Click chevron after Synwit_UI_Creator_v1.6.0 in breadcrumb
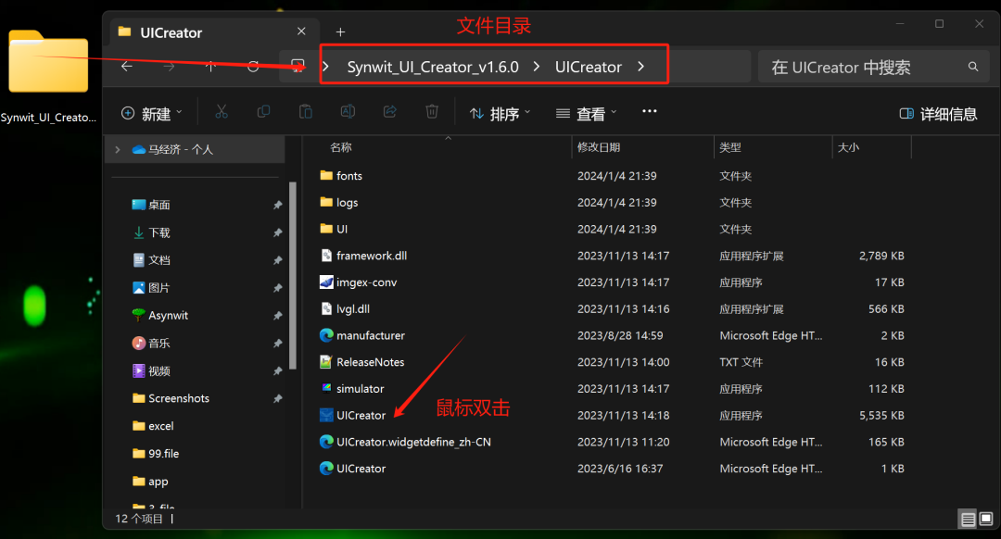The height and width of the screenshot is (539, 1001). click(x=537, y=67)
